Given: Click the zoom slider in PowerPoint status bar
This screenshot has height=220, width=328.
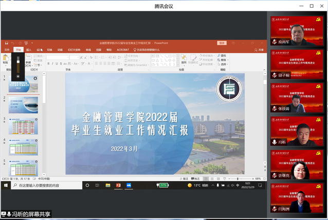Looking at the screenshot, I should click(237, 178).
